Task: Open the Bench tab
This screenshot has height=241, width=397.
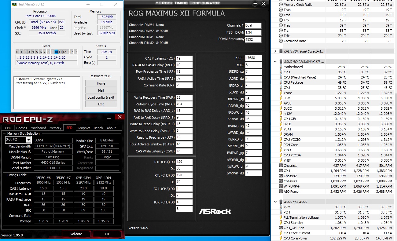Action: [x=98, y=128]
